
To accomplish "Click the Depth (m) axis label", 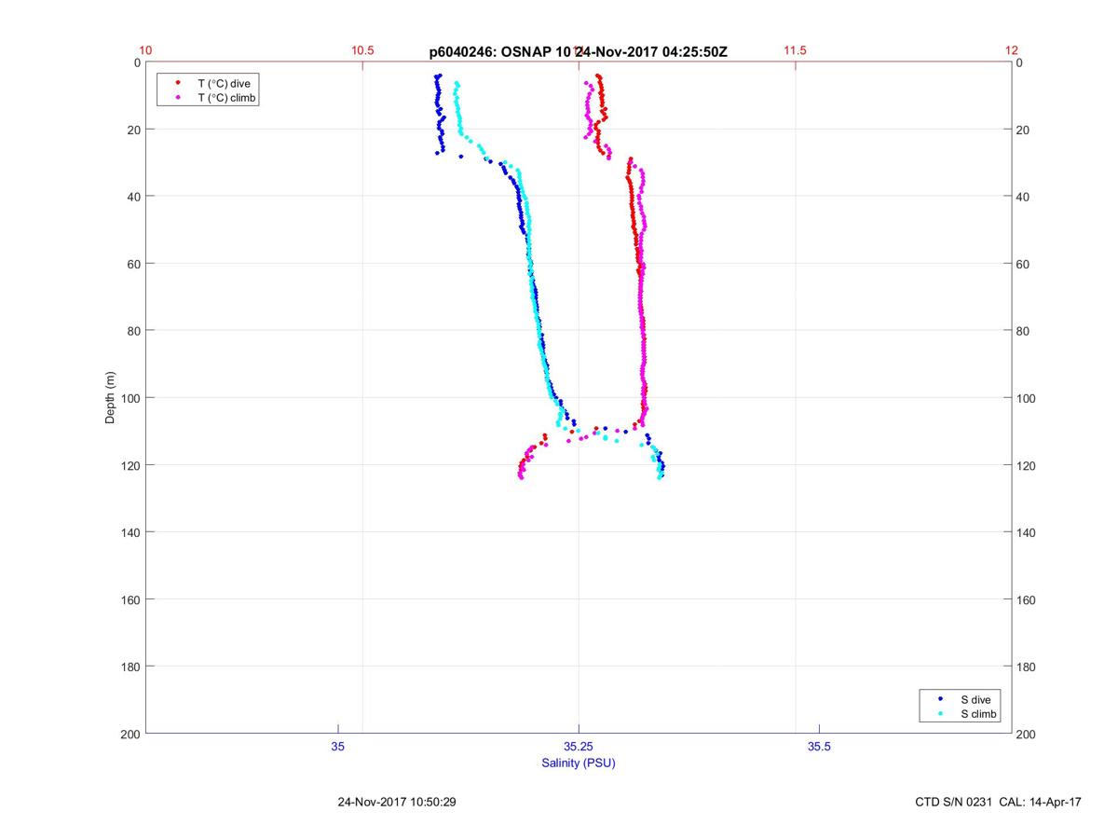I will coord(111,398).
